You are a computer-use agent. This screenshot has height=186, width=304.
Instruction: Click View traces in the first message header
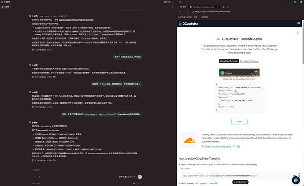[x=44, y=16]
